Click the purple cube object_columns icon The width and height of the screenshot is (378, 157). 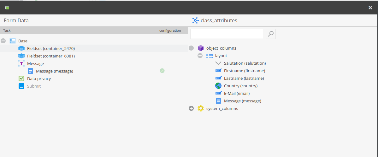(201, 48)
